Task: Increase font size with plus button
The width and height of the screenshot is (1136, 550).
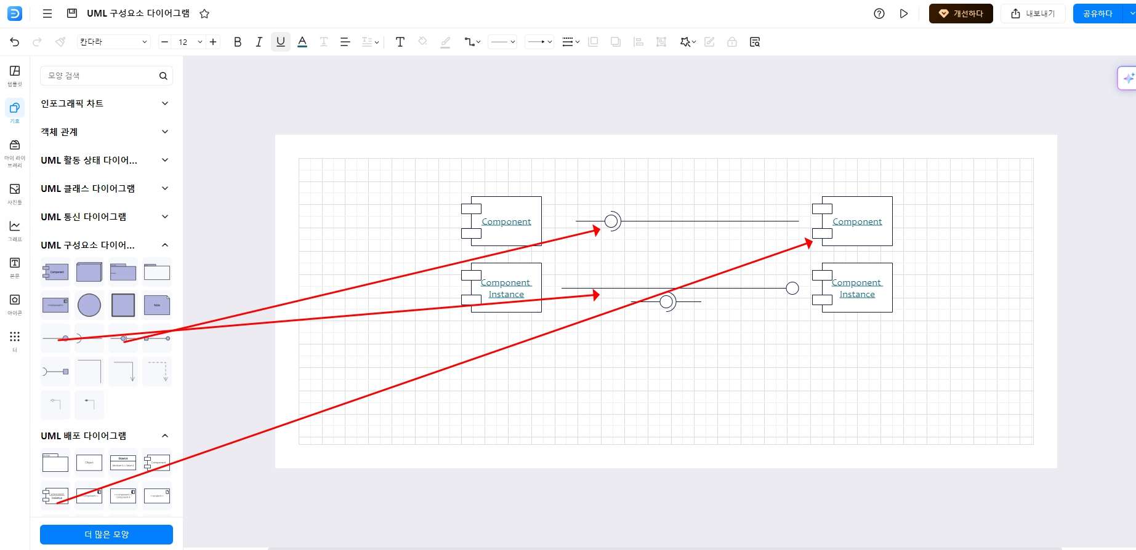Action: [x=213, y=42]
